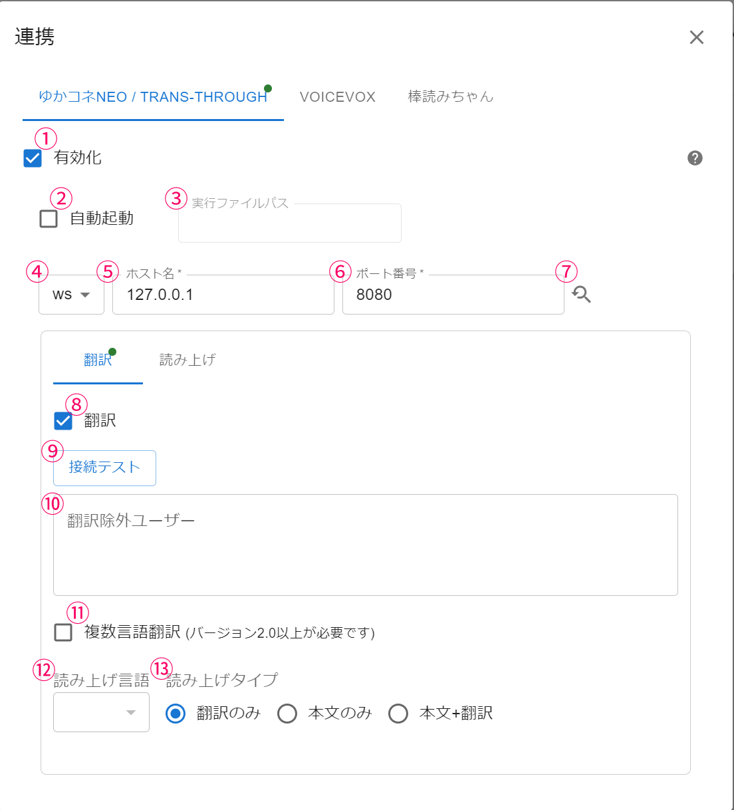
Task: Click the ホスト名 input field
Action: coord(223,295)
